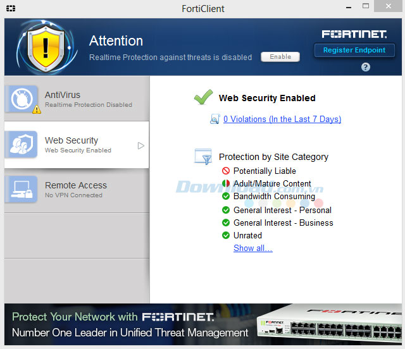Viewport: 405px width, 349px height.
Task: Expand Web Security with the arrow
Action: 140,145
